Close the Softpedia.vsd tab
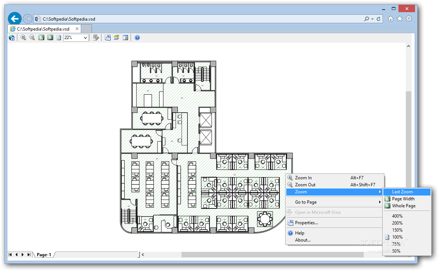Screen dimensions: 439x271 (77, 29)
